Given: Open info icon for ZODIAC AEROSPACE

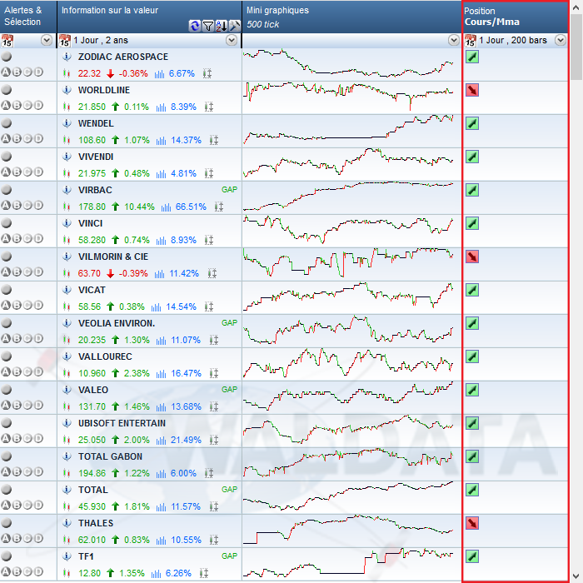Looking at the screenshot, I should 67,57.
